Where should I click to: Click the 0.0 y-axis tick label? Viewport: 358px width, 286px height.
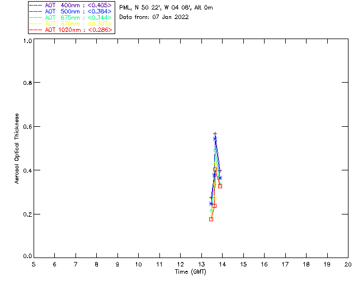tap(27, 256)
